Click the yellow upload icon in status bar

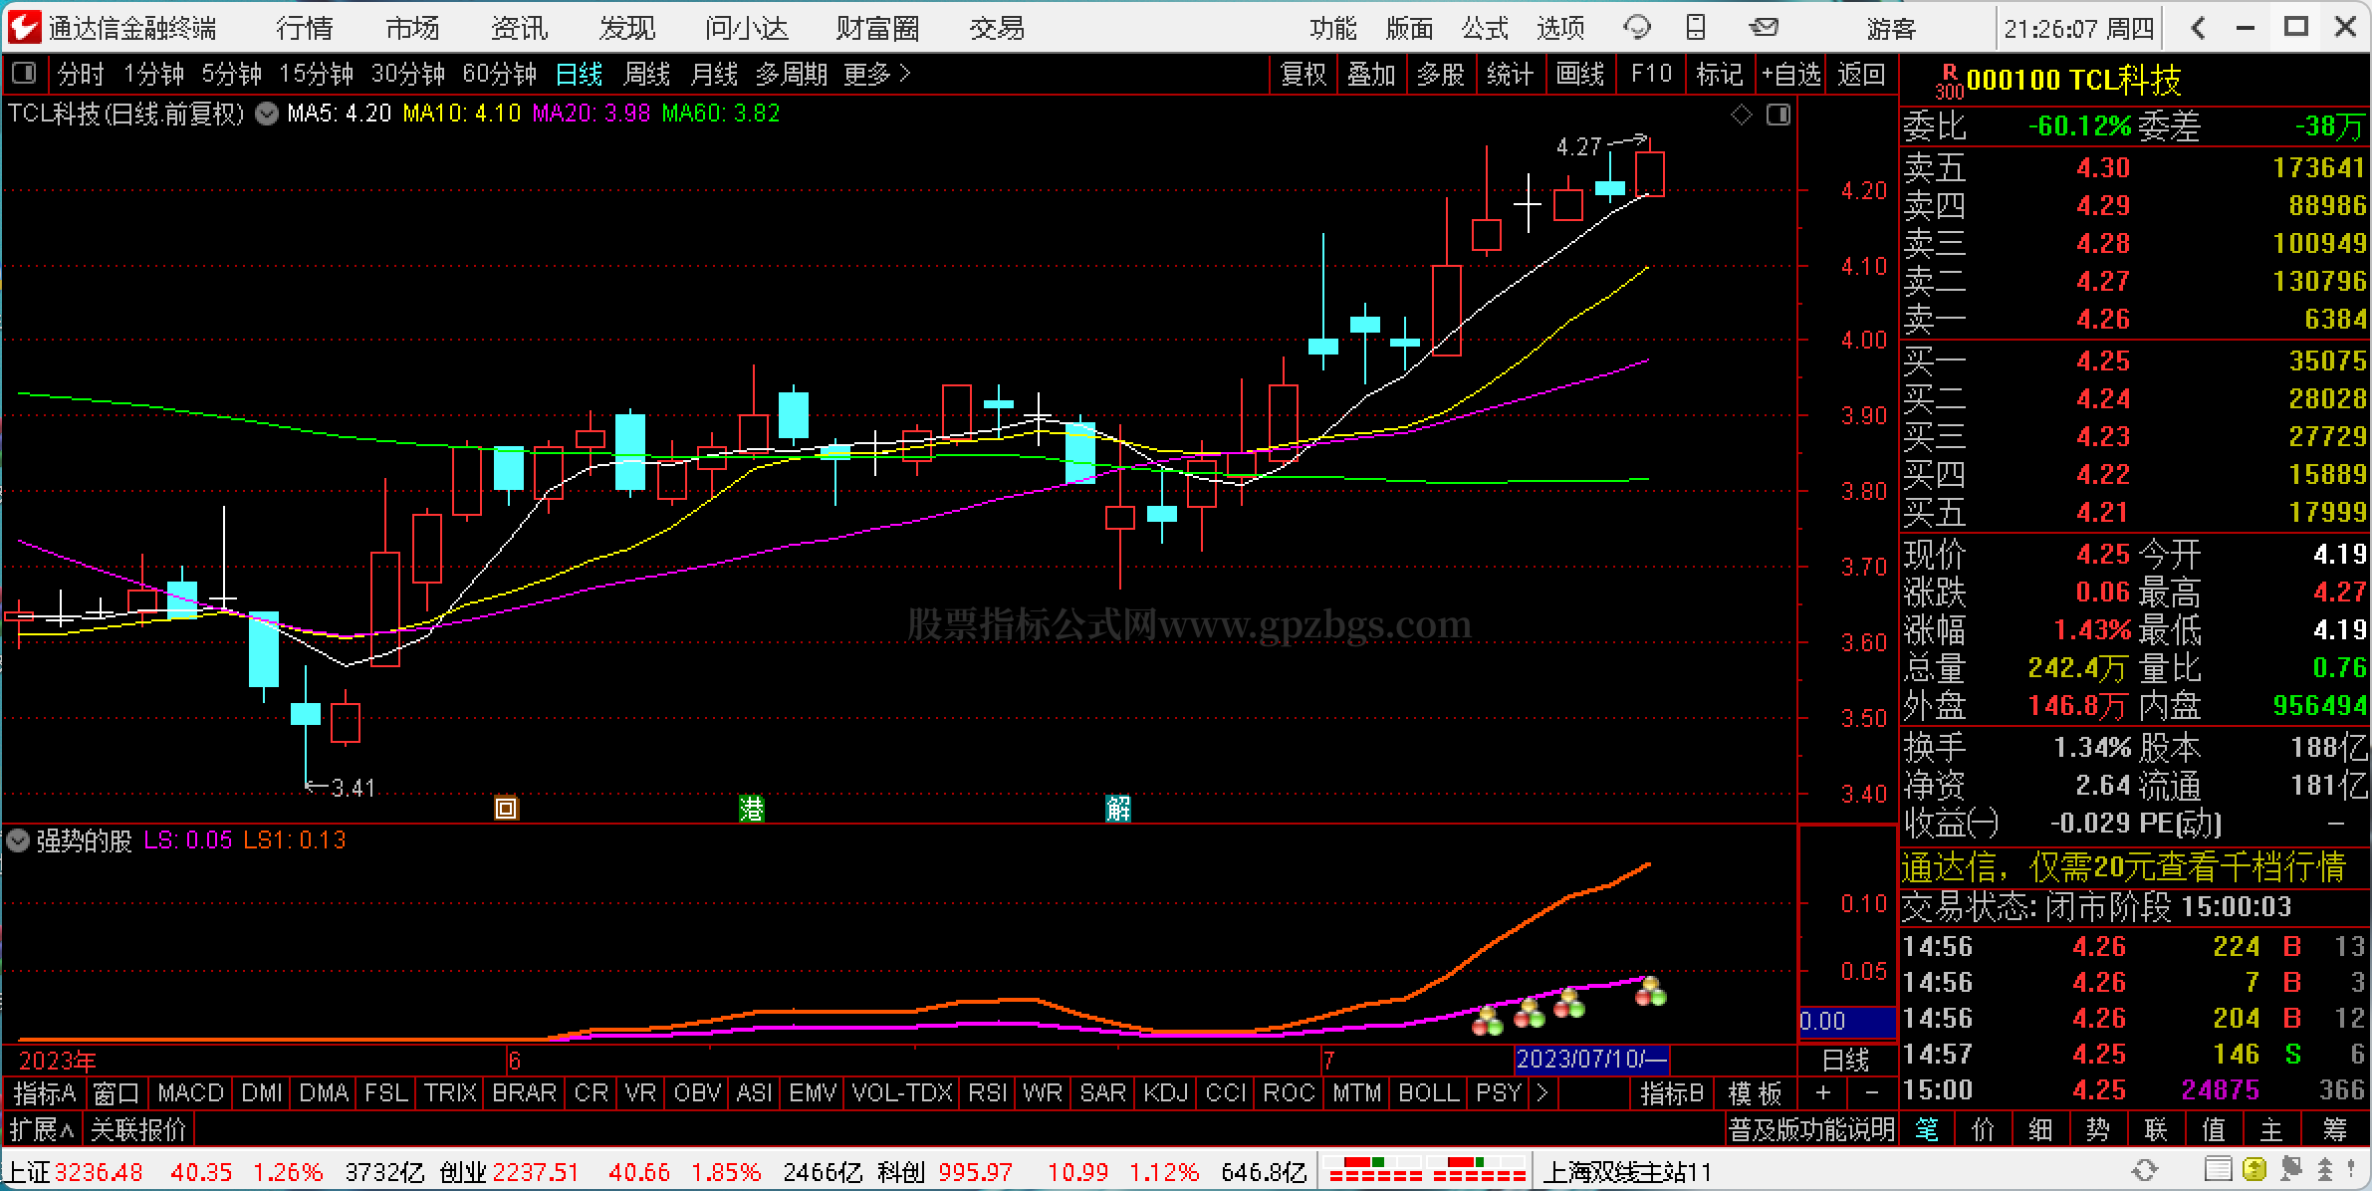(2254, 1169)
